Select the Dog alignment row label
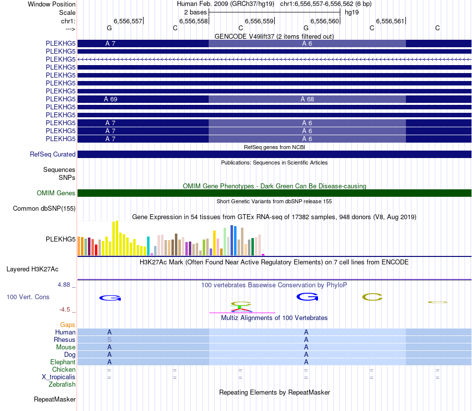Viewport: 472px width, 411px height. [x=70, y=355]
